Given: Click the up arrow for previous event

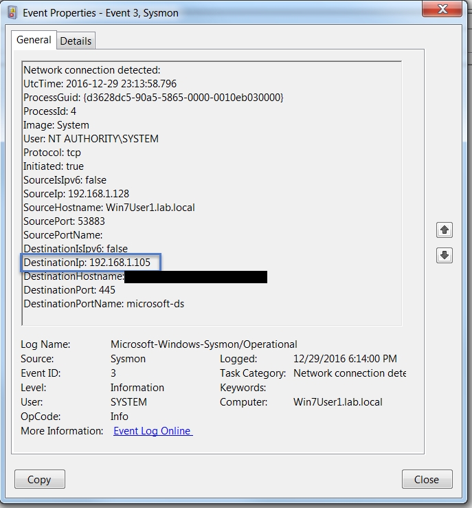Looking at the screenshot, I should tap(445, 230).
